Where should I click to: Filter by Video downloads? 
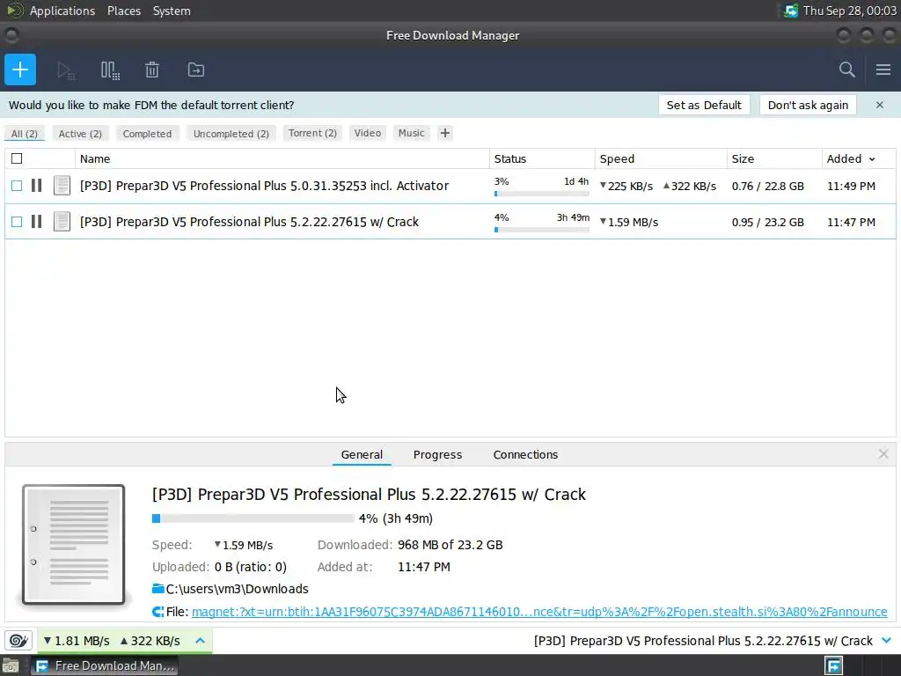point(367,134)
